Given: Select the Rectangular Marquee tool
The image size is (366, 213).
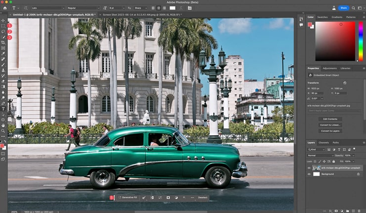Looking at the screenshot, I should [x=3, y=26].
